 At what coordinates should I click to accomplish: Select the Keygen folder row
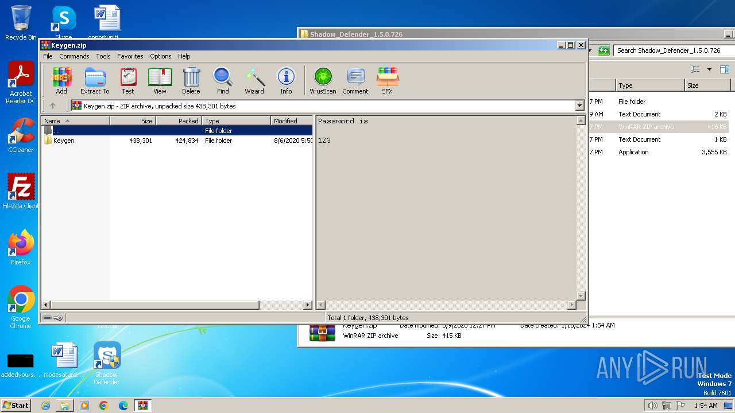click(177, 141)
